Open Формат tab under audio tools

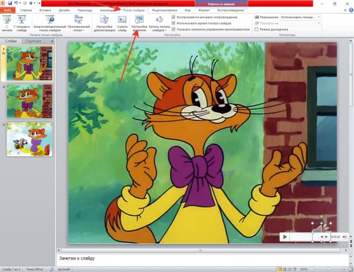point(204,10)
